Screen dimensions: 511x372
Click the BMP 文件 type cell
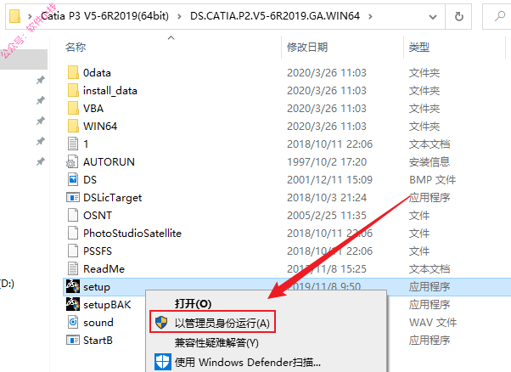(x=432, y=180)
